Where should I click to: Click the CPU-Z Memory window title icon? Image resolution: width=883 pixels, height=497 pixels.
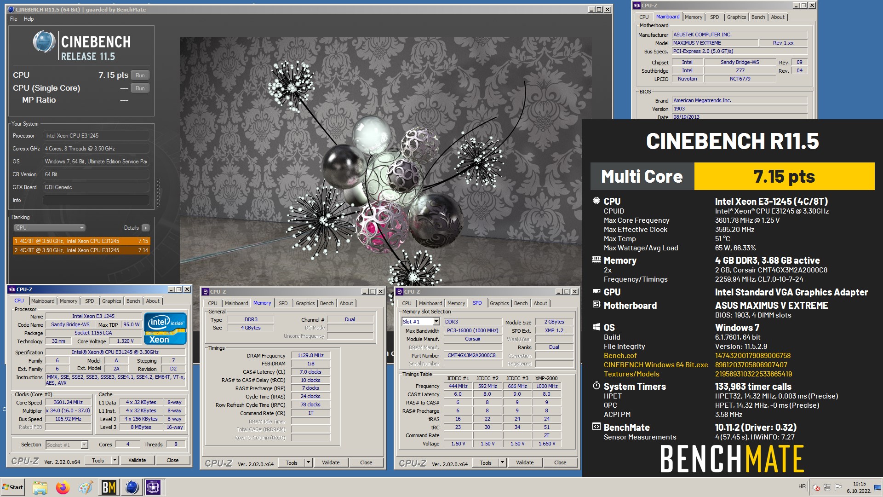point(206,292)
